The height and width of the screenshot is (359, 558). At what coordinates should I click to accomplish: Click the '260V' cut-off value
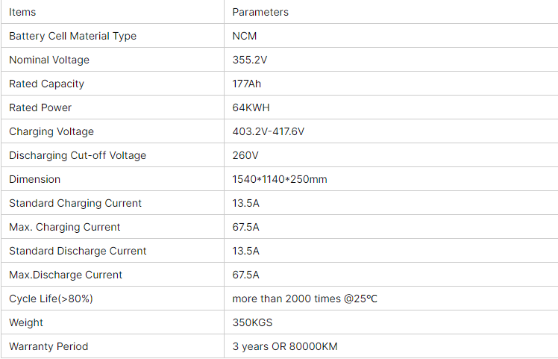(x=245, y=155)
